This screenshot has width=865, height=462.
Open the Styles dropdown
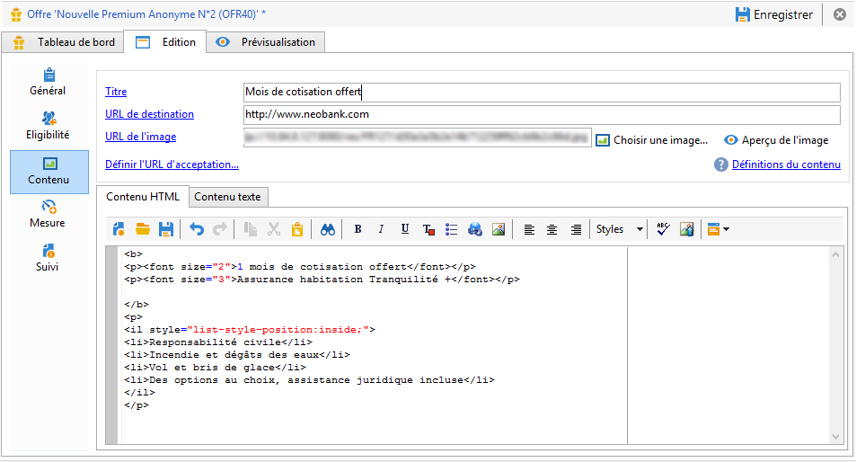click(x=620, y=229)
